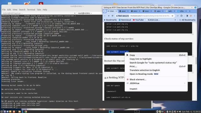This screenshot has height=113, width=201.
Task: Show hidden bookmarks overflow chevron
Action: coord(175,20)
